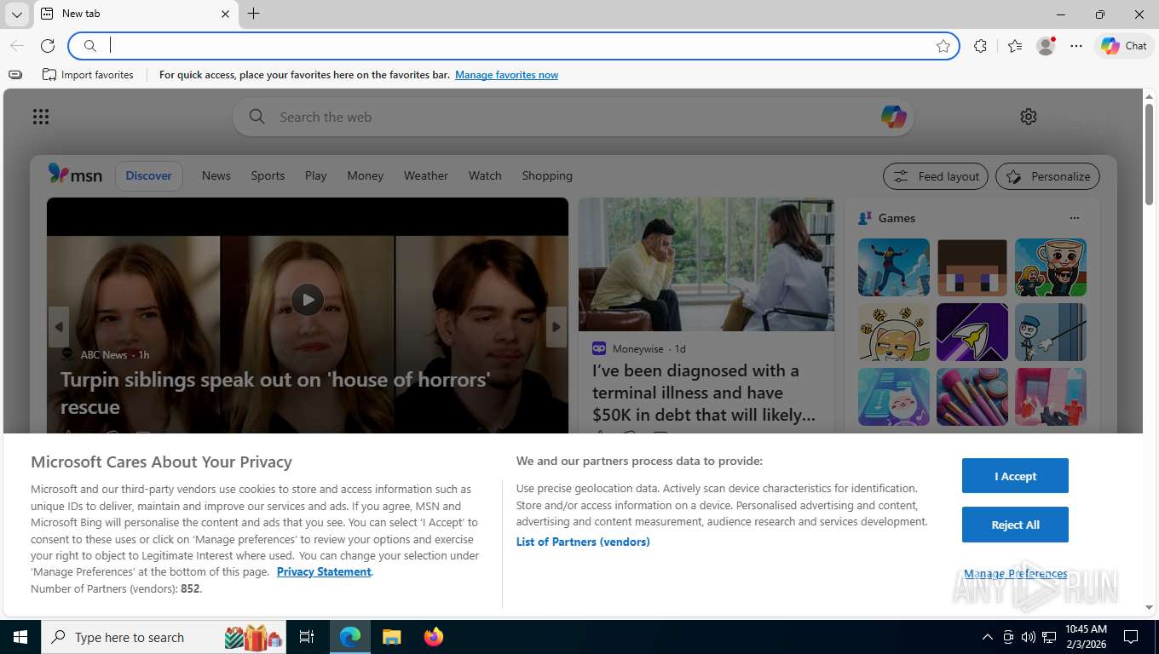
Task: Open the cat with bees game thumbnail
Action: click(894, 332)
